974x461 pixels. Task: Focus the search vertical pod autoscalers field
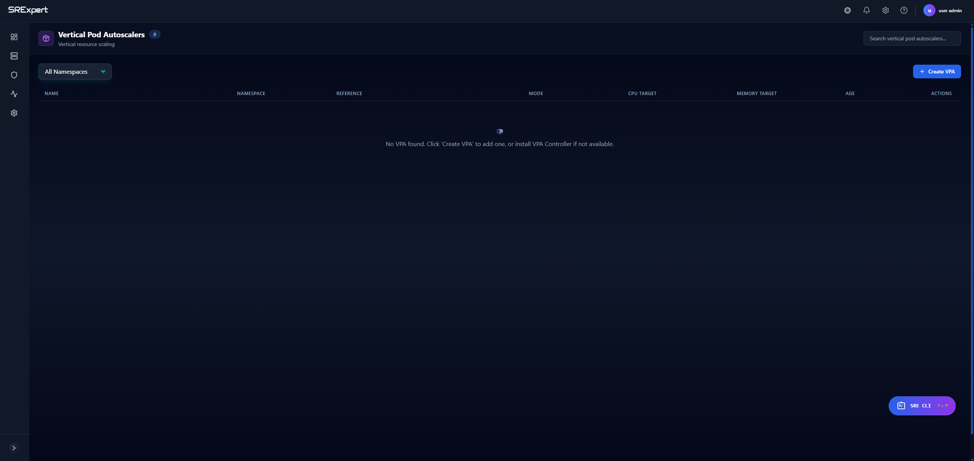[x=912, y=38]
